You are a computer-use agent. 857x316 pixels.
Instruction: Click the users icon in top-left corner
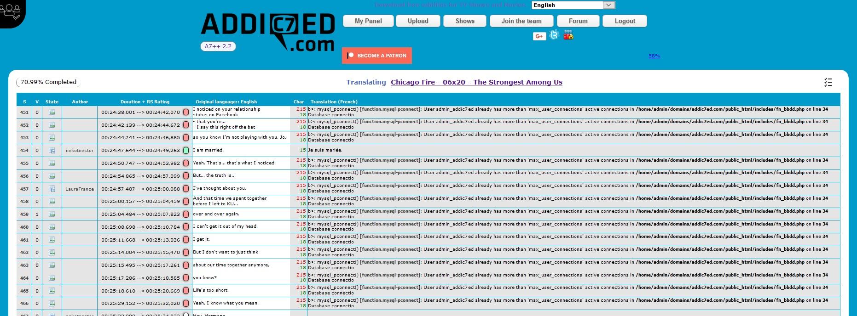coord(11,11)
